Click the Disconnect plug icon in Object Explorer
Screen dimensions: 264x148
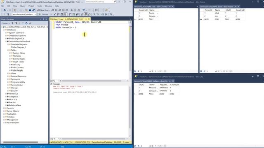coord(16,23)
